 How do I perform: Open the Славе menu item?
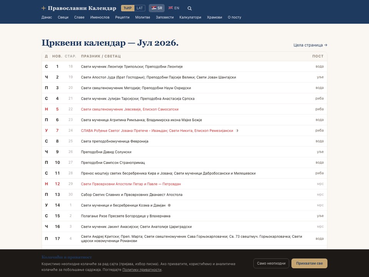point(79,17)
